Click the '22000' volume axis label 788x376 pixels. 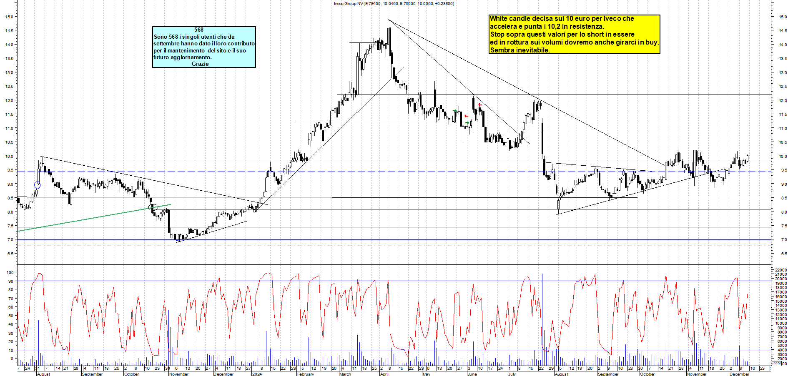tap(780, 270)
